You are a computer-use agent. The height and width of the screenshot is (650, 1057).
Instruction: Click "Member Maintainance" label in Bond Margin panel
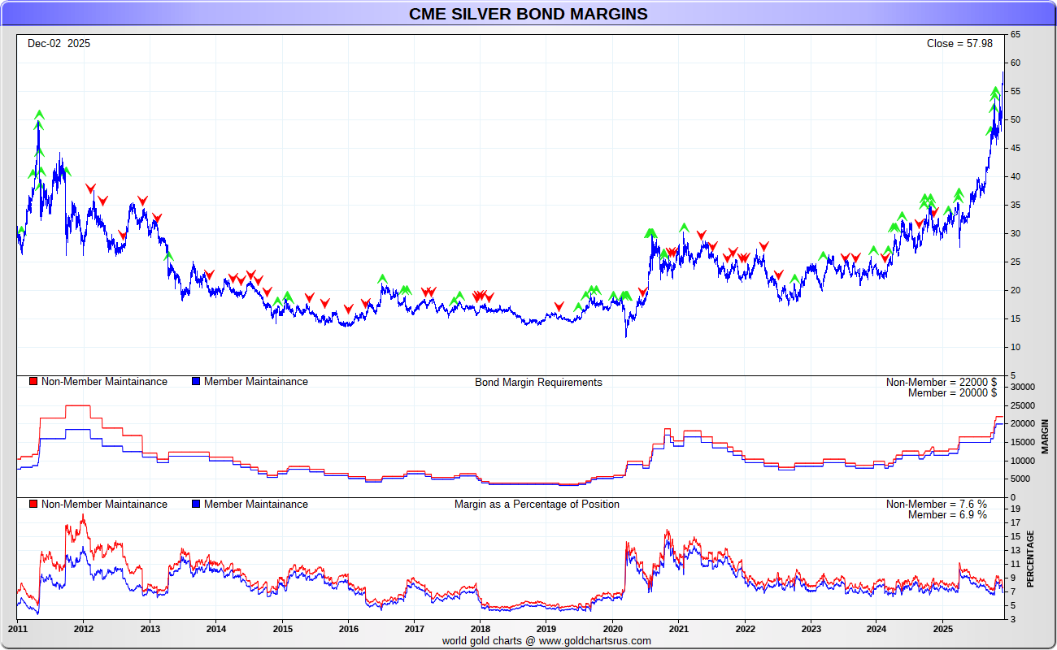[x=256, y=382]
